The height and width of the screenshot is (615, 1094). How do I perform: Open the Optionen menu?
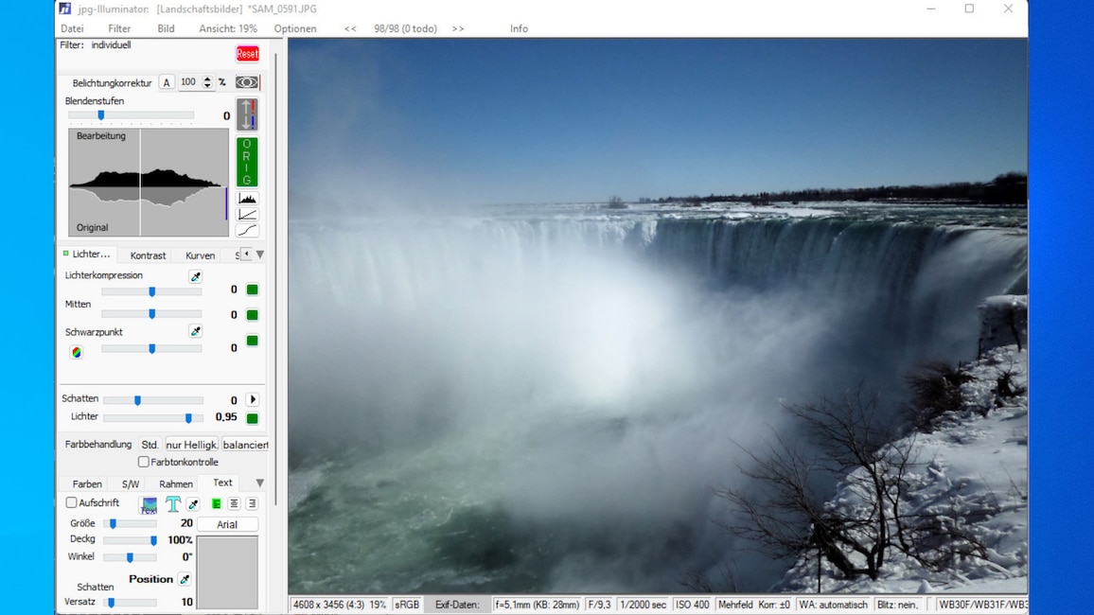(x=295, y=28)
